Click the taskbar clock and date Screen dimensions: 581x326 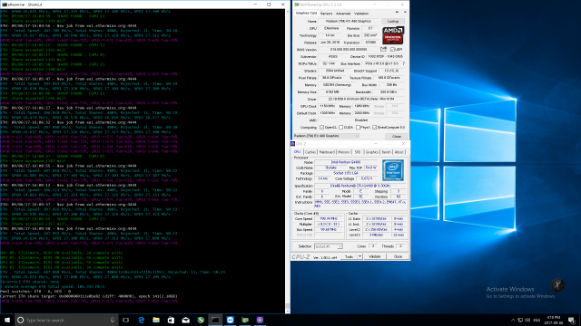554,320
